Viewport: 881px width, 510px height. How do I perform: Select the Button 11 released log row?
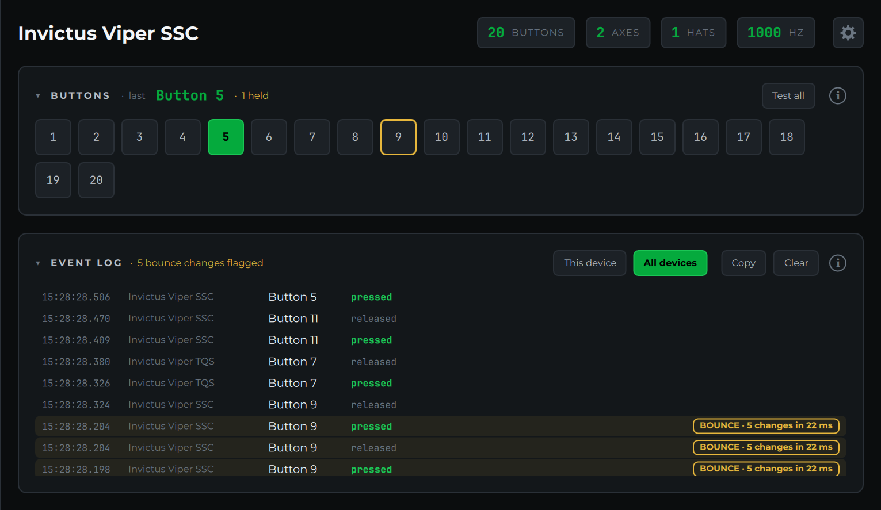(440, 319)
